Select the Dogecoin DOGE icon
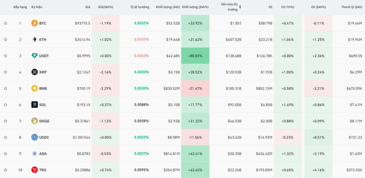The height and width of the screenshot is (178, 365). tap(35, 121)
